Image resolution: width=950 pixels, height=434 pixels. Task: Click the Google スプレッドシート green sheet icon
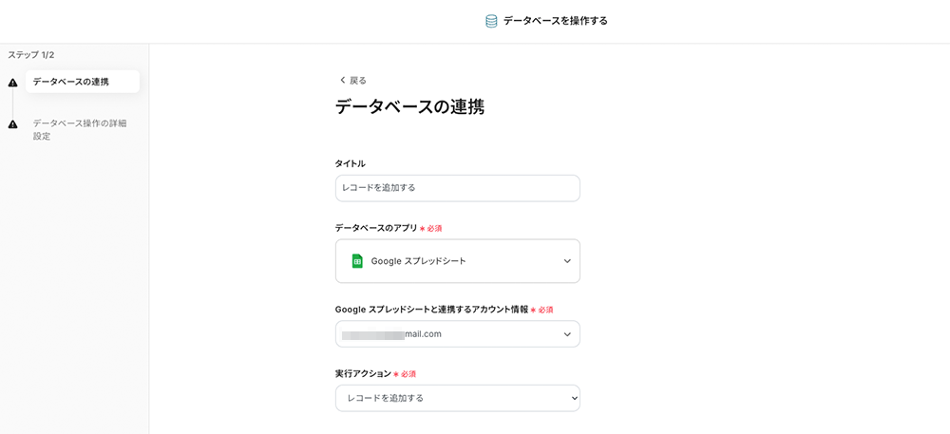(358, 261)
